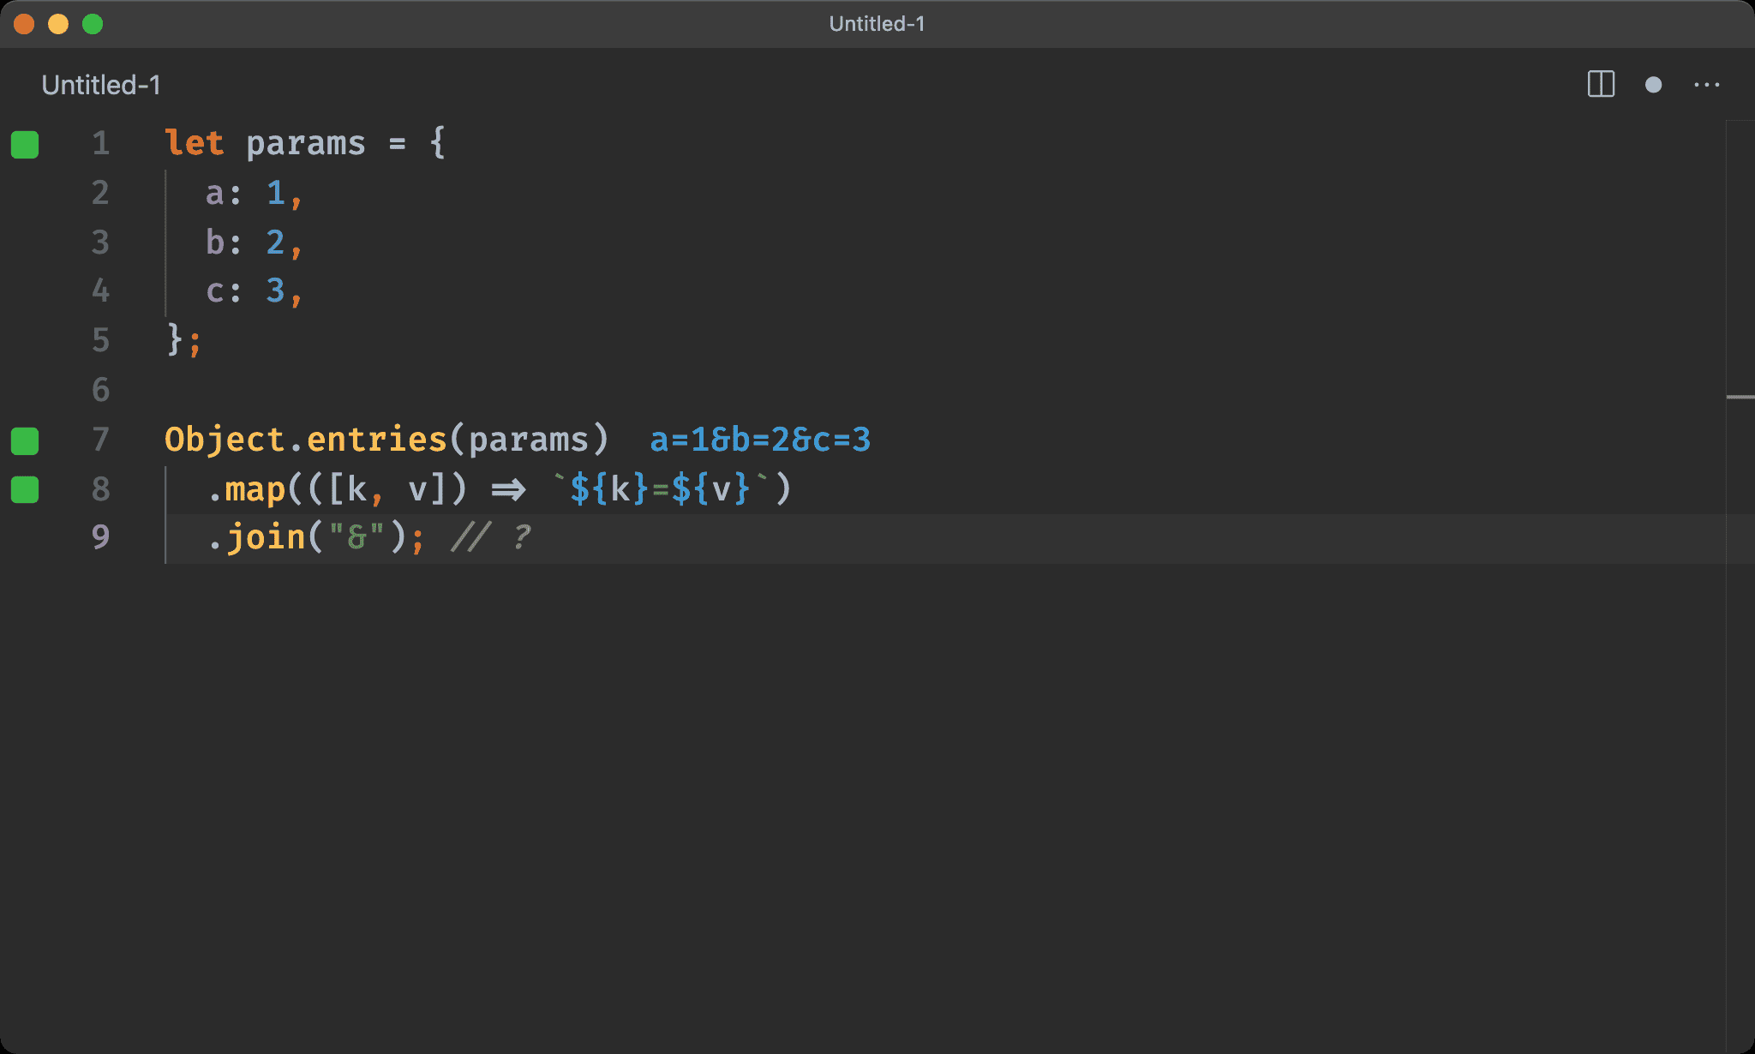Click the unsaved changes dot indicator
This screenshot has height=1054, width=1755.
pos(1653,85)
